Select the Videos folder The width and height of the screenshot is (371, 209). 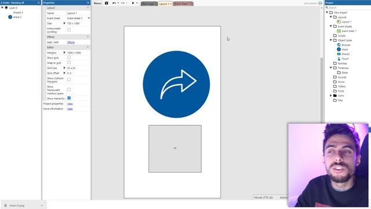coord(339,87)
